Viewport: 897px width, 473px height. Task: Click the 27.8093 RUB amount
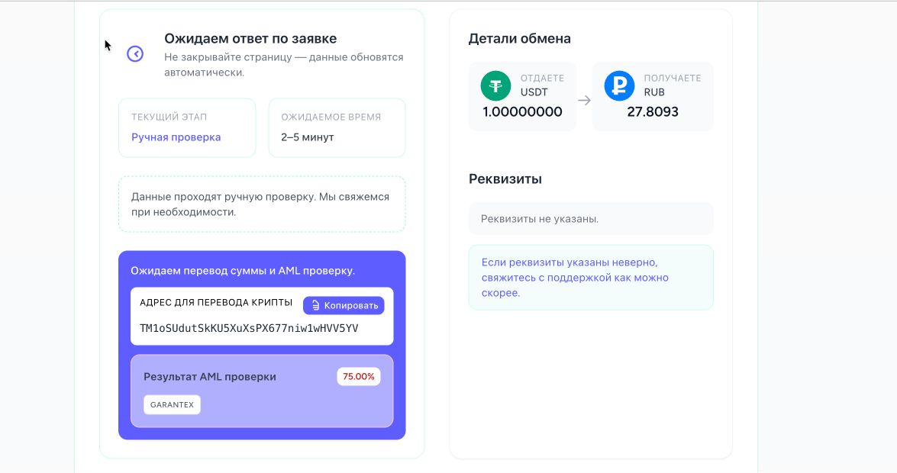click(653, 112)
